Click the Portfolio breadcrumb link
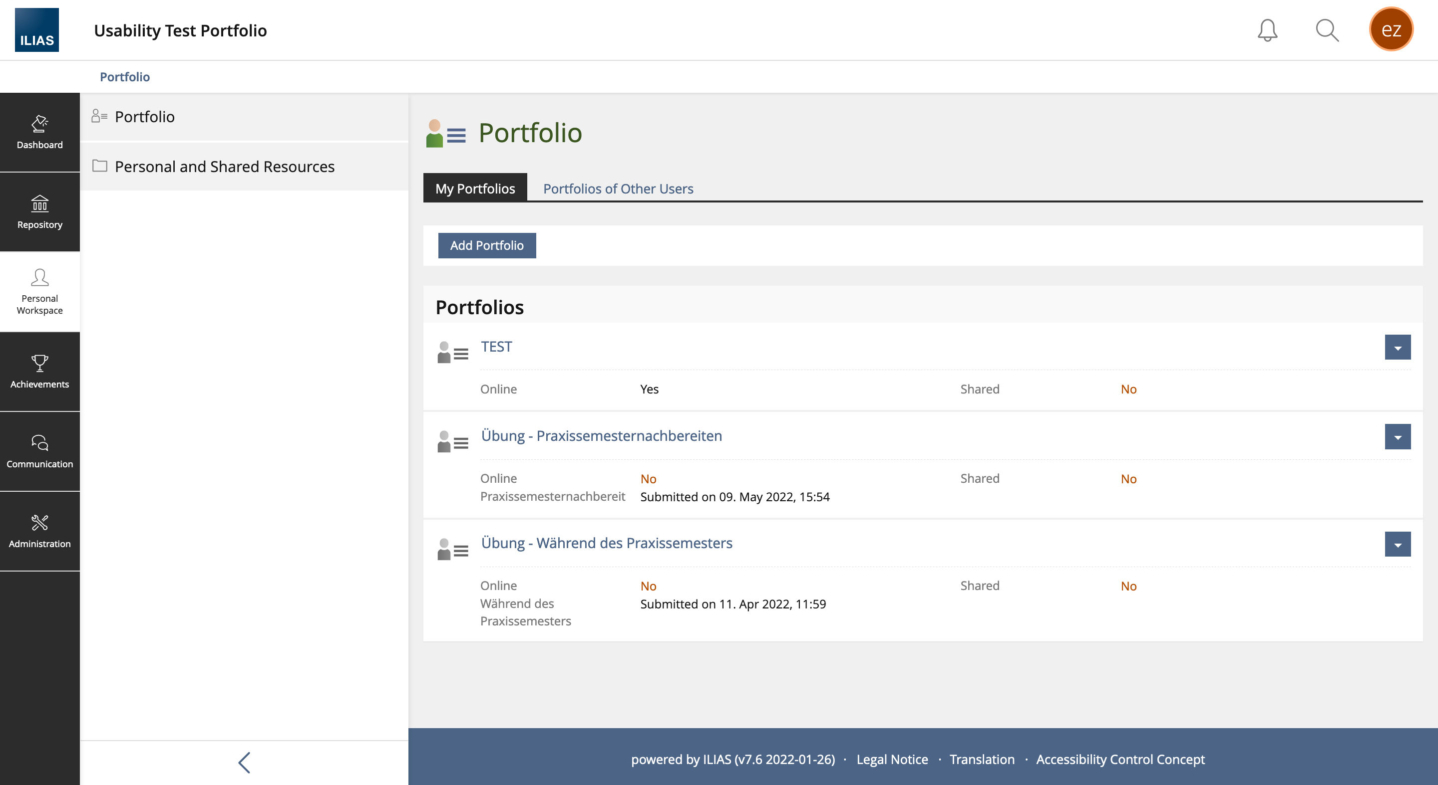The image size is (1438, 785). tap(124, 77)
